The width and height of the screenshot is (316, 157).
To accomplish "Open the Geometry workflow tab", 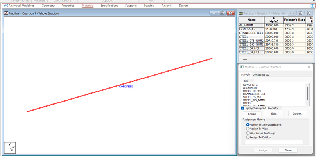I will pos(48,6).
